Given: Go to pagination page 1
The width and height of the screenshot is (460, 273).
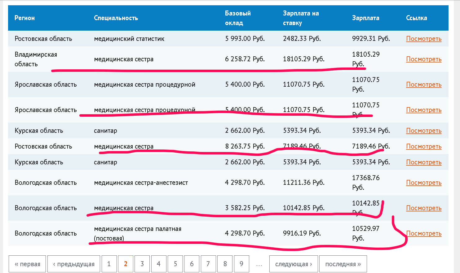Looking at the screenshot, I should 109,264.
